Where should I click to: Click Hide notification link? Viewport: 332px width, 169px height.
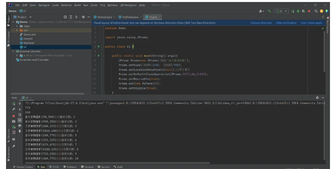point(286,23)
